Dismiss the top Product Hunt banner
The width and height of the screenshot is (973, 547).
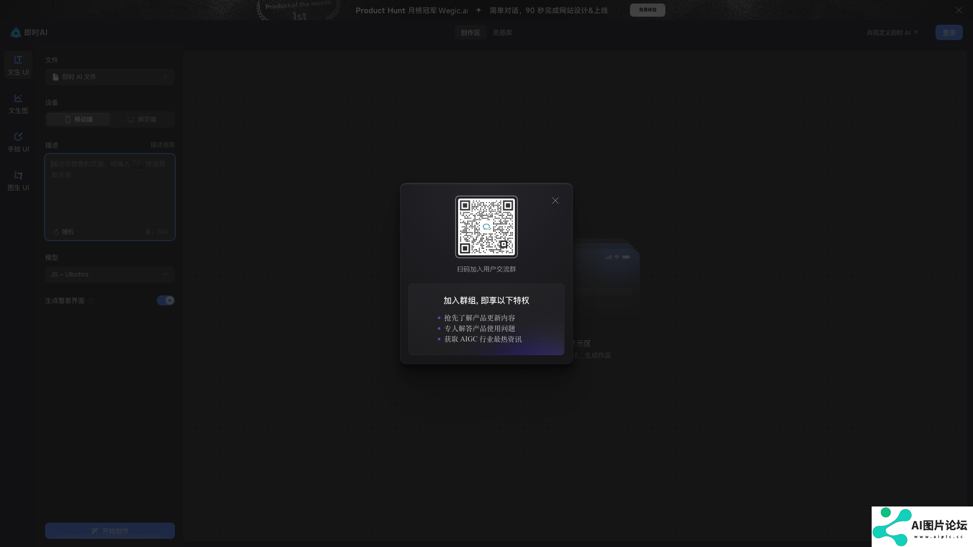pos(958,10)
